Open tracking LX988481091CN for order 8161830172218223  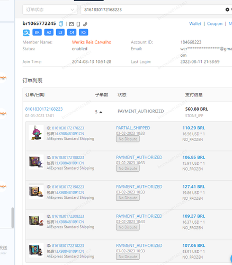tap(70, 251)
